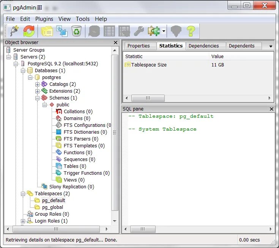Click the FTS Configurations icon

click(59, 125)
